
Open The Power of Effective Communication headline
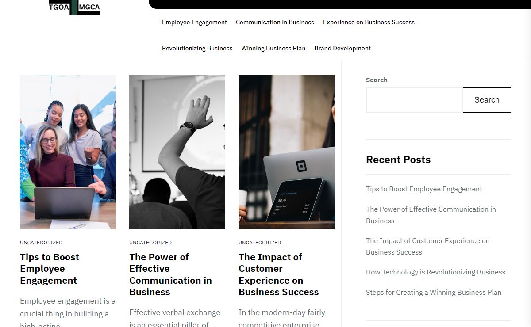(170, 274)
